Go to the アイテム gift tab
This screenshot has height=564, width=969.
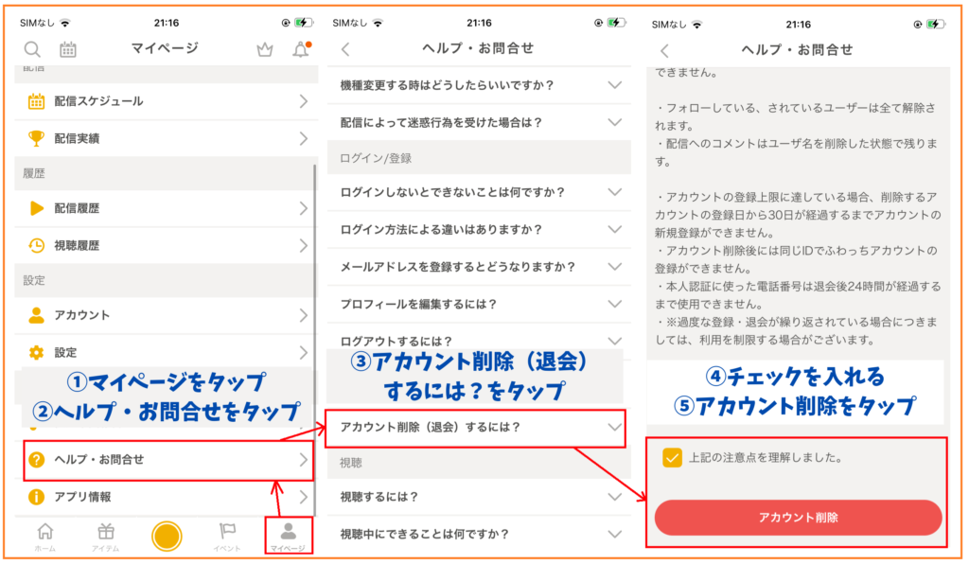(x=106, y=537)
